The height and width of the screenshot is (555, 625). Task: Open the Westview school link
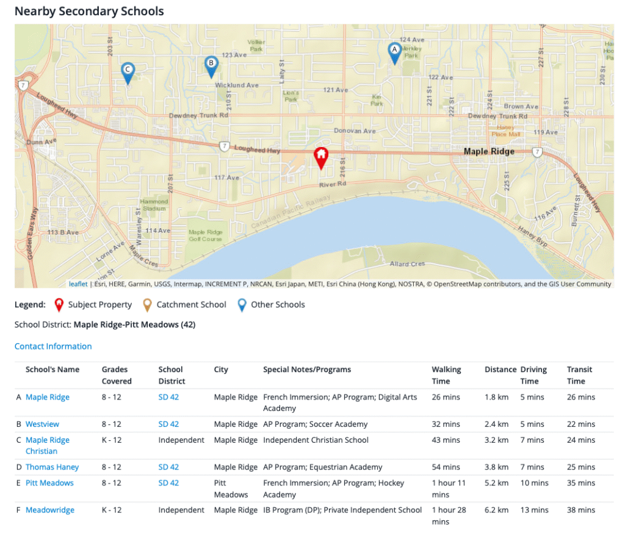pyautogui.click(x=42, y=424)
